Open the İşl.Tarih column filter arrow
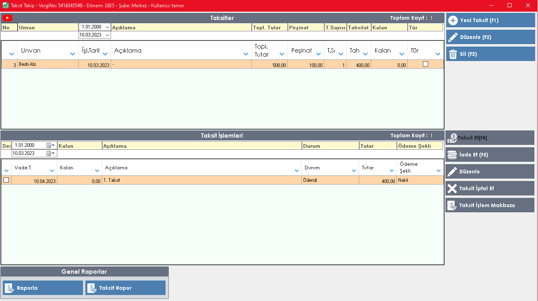The height and width of the screenshot is (301, 538). click(105, 54)
